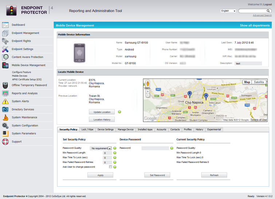Click the Device Password input field

(155, 148)
